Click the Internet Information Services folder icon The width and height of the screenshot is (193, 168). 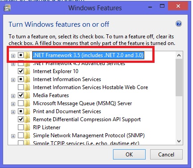tap(27, 79)
